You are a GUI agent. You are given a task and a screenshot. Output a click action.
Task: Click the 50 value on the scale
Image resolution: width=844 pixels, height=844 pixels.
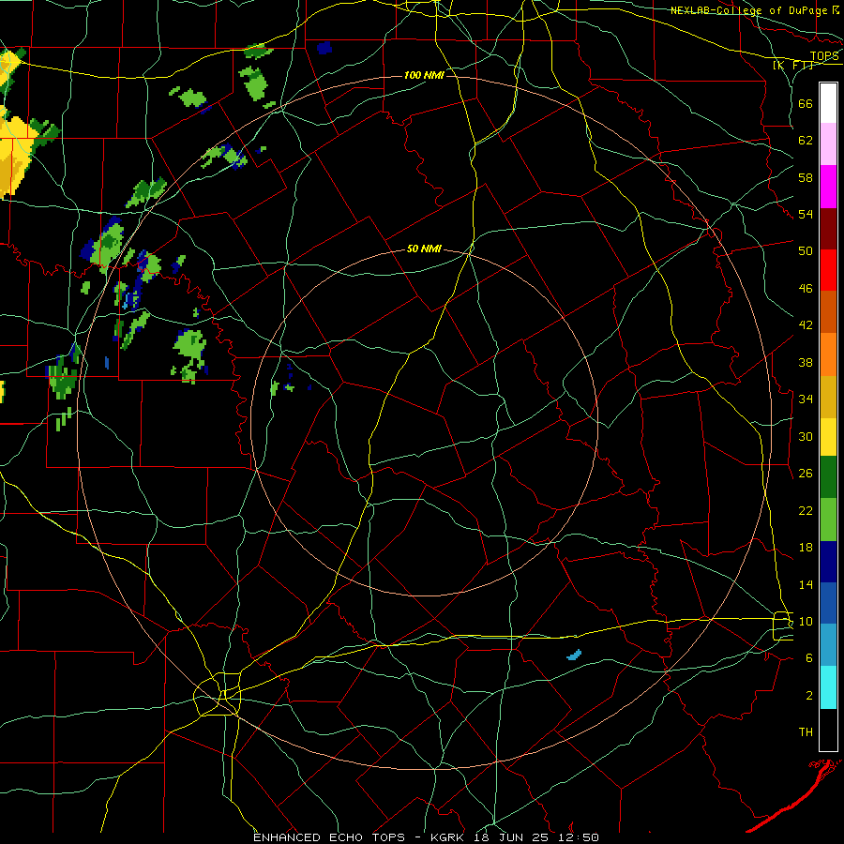tap(806, 250)
